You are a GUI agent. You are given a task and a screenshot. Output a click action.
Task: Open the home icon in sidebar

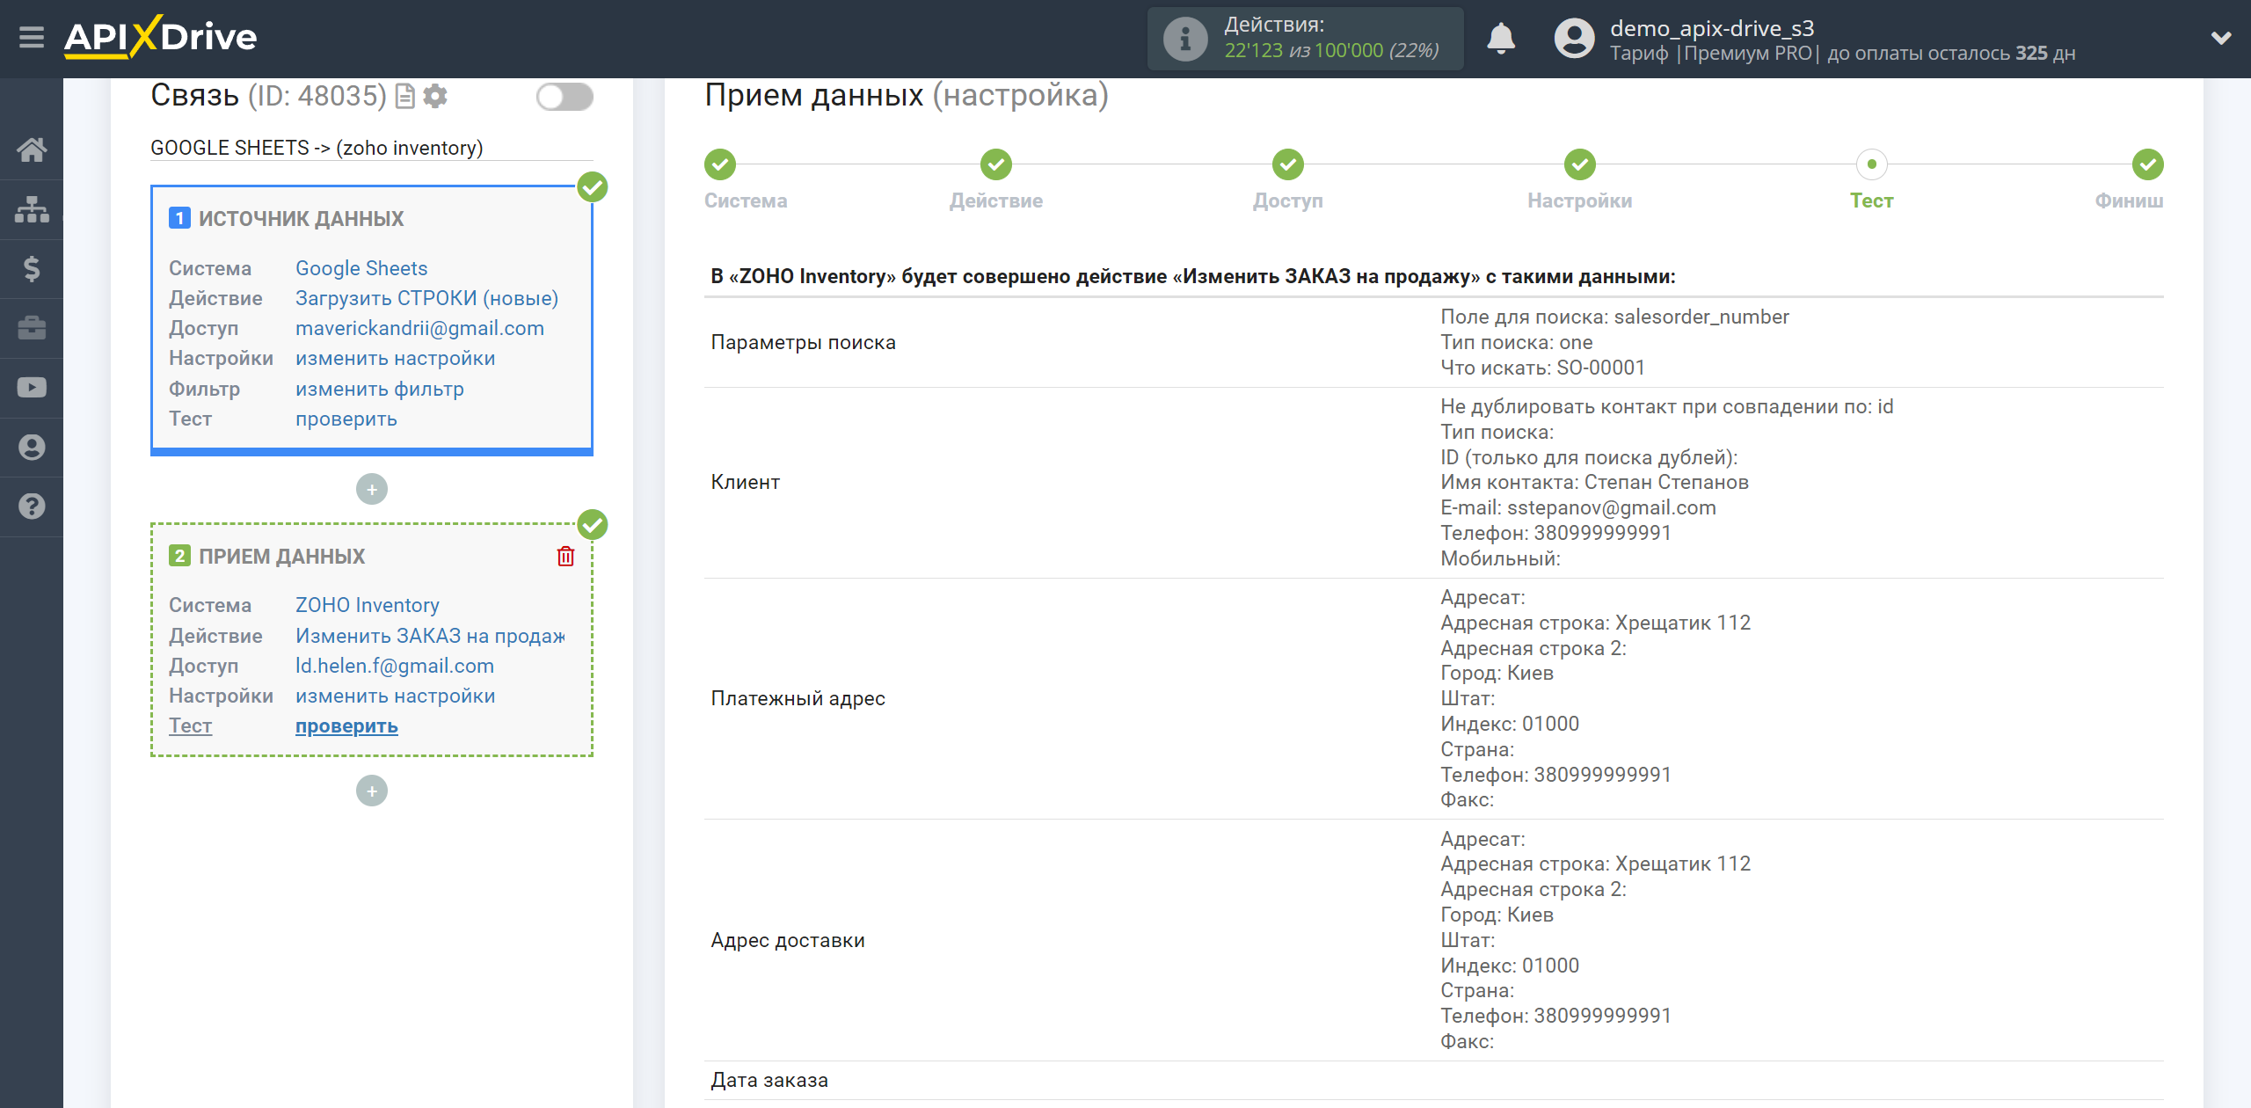pyautogui.click(x=32, y=149)
